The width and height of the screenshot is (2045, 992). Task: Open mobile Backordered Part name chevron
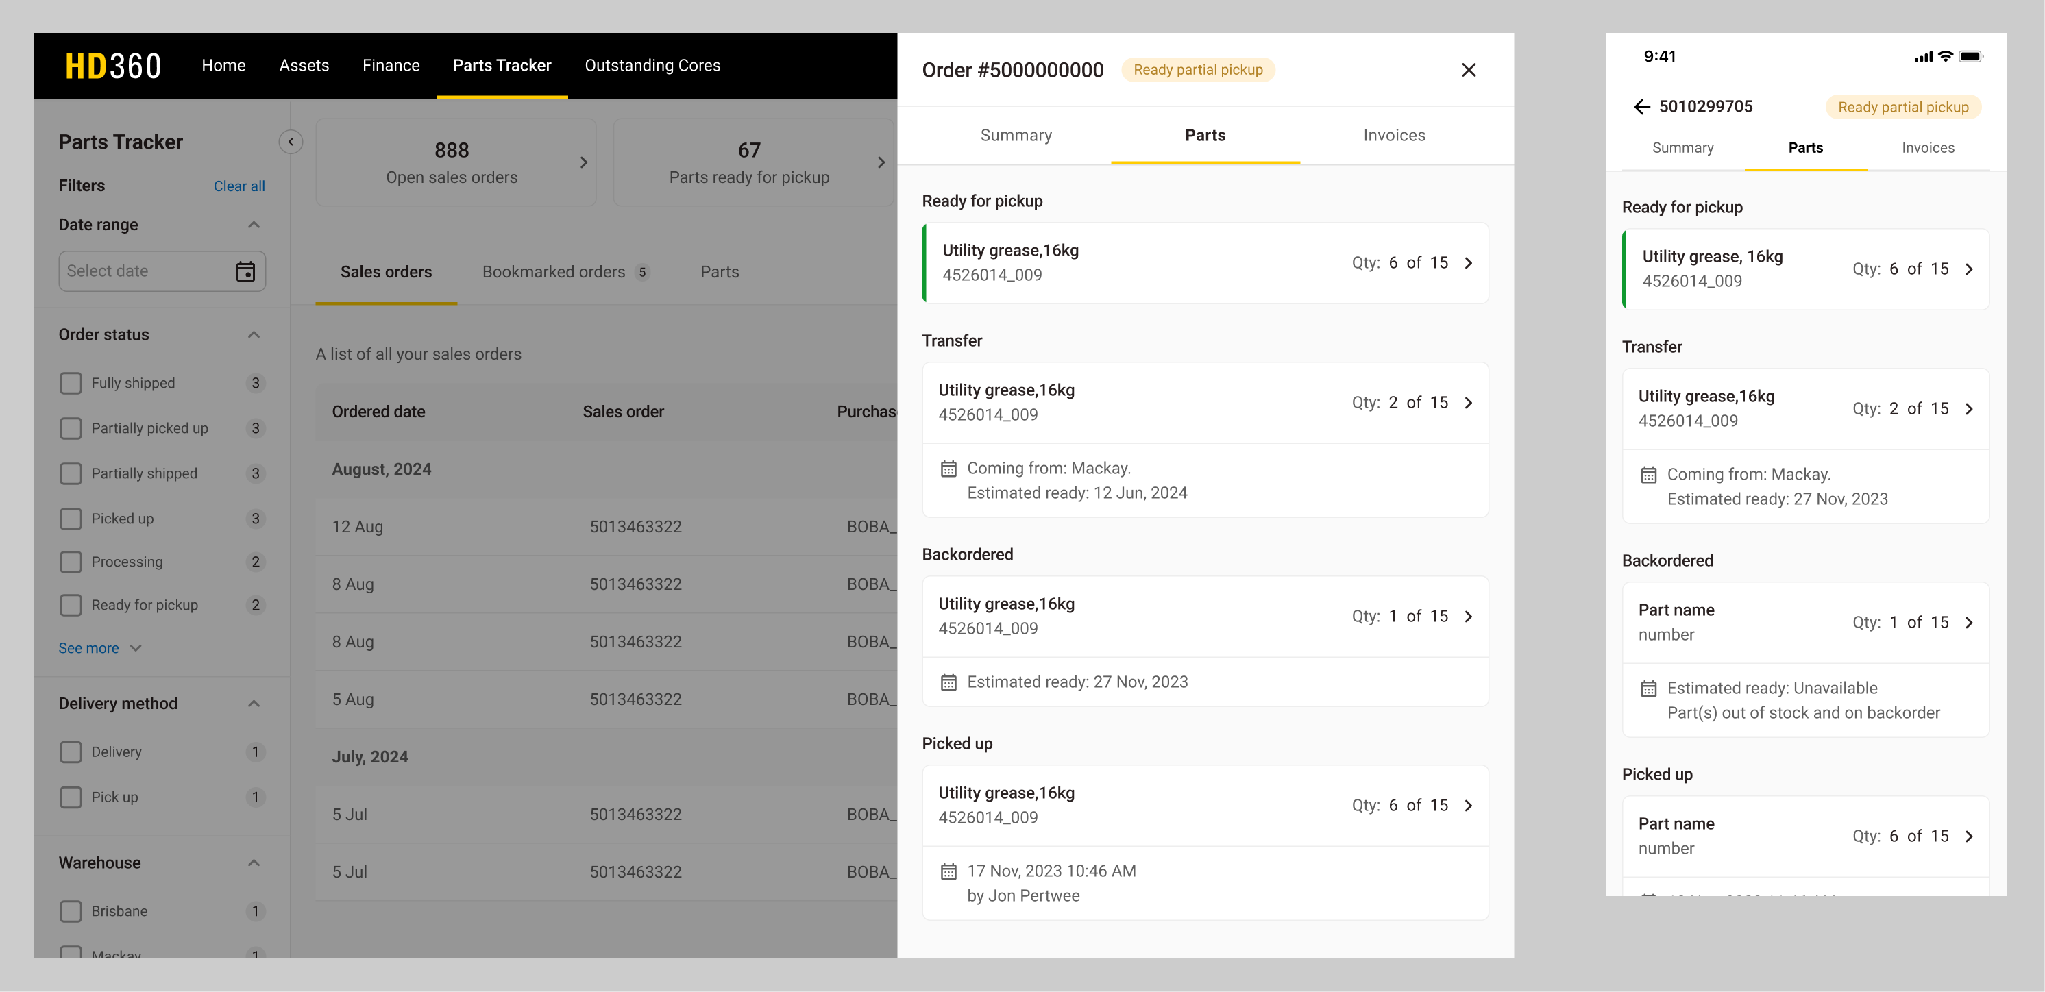[1970, 623]
